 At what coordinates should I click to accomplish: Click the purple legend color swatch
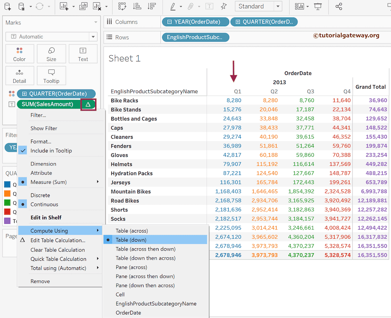(x=7, y=221)
